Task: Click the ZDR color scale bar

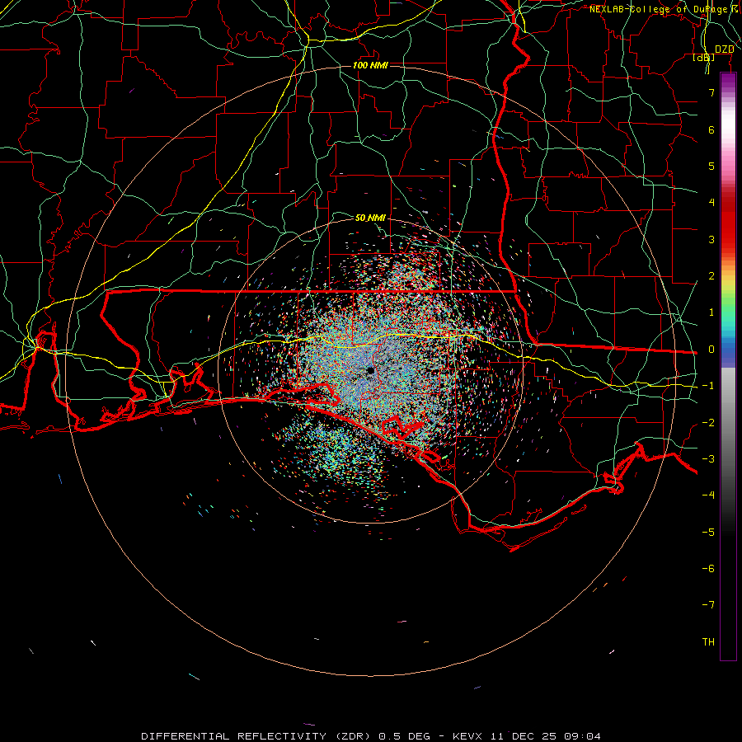Action: [728, 367]
